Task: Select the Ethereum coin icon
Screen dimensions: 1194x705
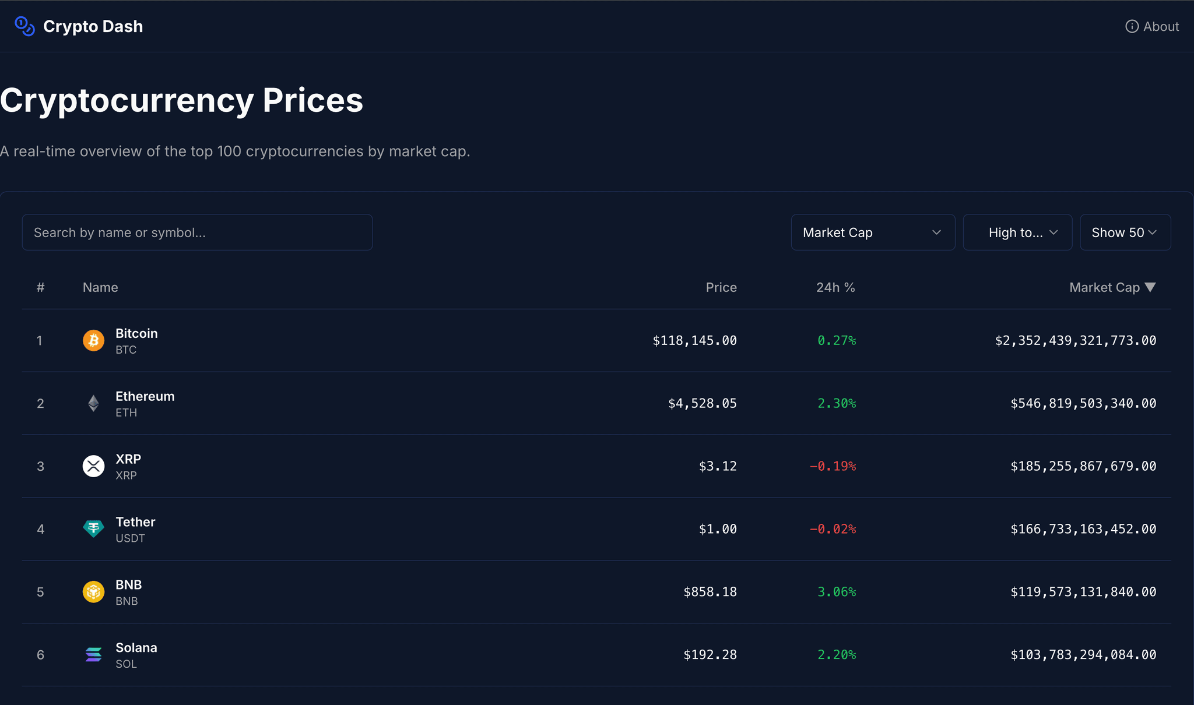Action: 93,403
